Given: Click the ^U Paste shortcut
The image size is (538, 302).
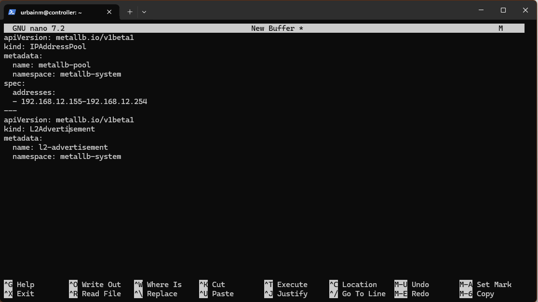Looking at the screenshot, I should tap(216, 294).
